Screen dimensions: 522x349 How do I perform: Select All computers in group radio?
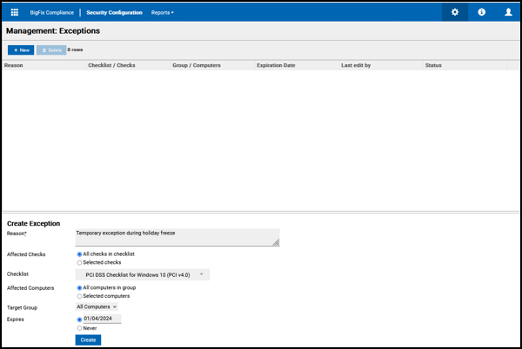[x=79, y=288]
